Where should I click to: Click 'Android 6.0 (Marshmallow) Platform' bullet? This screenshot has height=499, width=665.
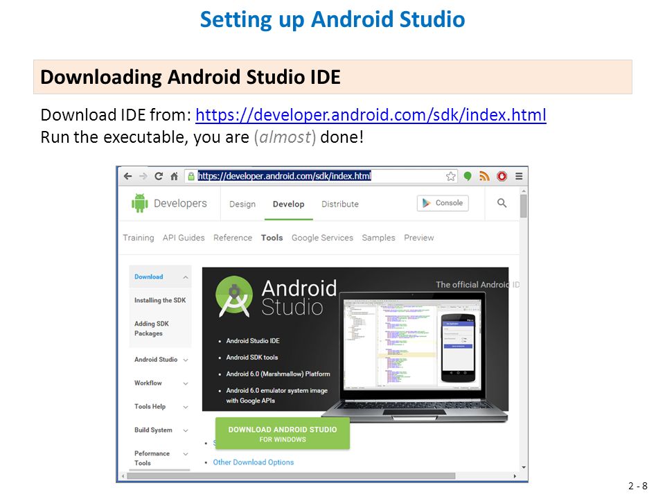278,374
